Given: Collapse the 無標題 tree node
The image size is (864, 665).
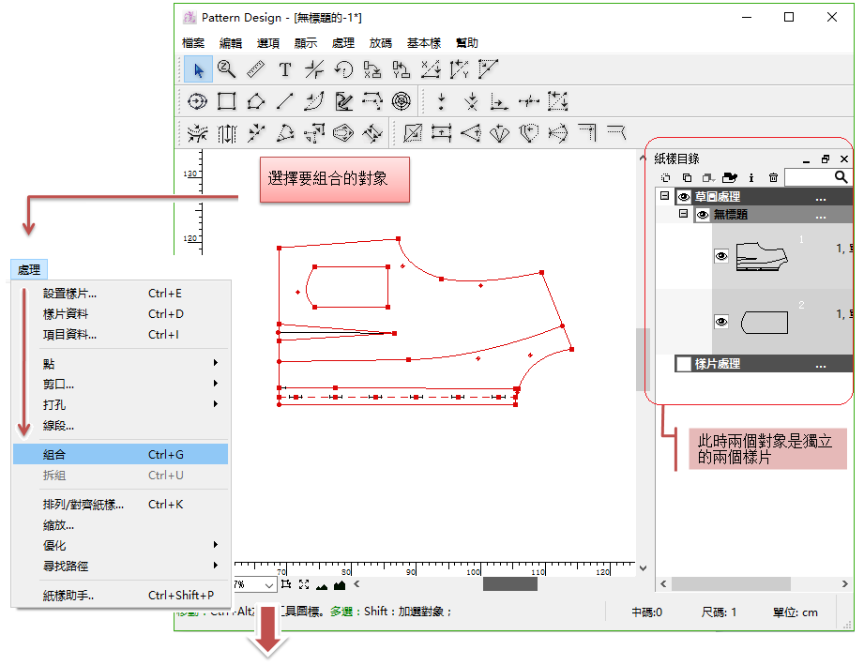Looking at the screenshot, I should pyautogui.click(x=684, y=215).
